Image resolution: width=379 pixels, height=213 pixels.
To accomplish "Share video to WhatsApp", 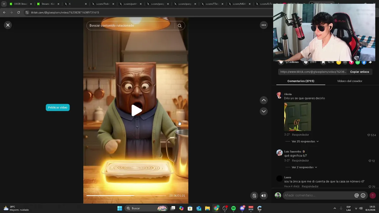I will 358,62.
